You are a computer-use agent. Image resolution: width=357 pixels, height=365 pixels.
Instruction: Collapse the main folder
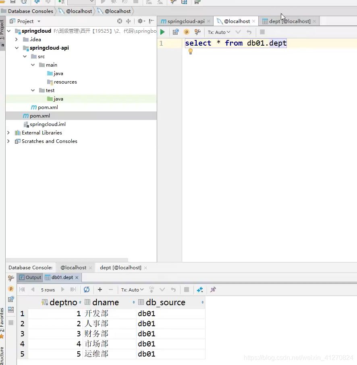[33, 65]
